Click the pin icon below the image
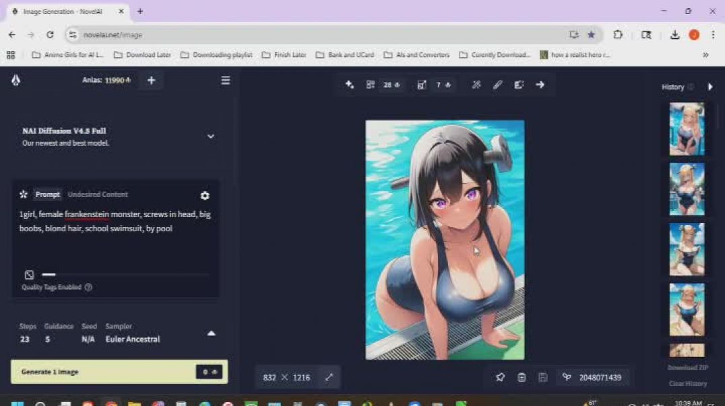This screenshot has width=725, height=406. click(500, 378)
